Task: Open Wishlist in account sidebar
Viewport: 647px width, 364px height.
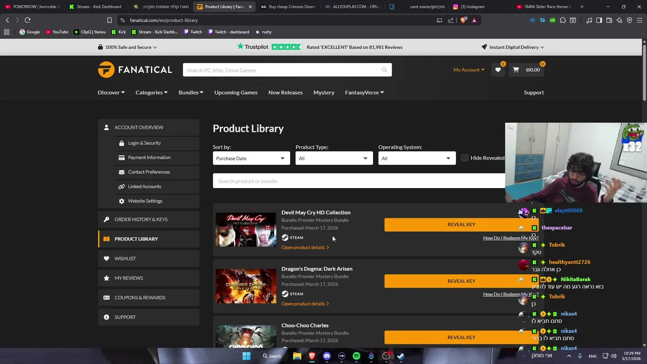Action: [x=149, y=258]
